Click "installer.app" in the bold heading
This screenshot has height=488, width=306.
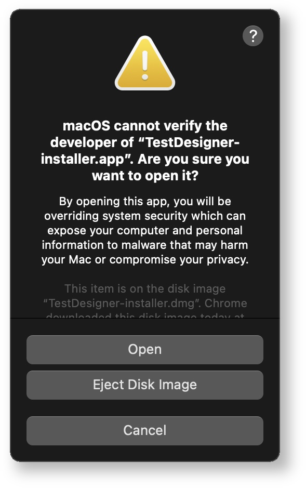[x=85, y=159]
